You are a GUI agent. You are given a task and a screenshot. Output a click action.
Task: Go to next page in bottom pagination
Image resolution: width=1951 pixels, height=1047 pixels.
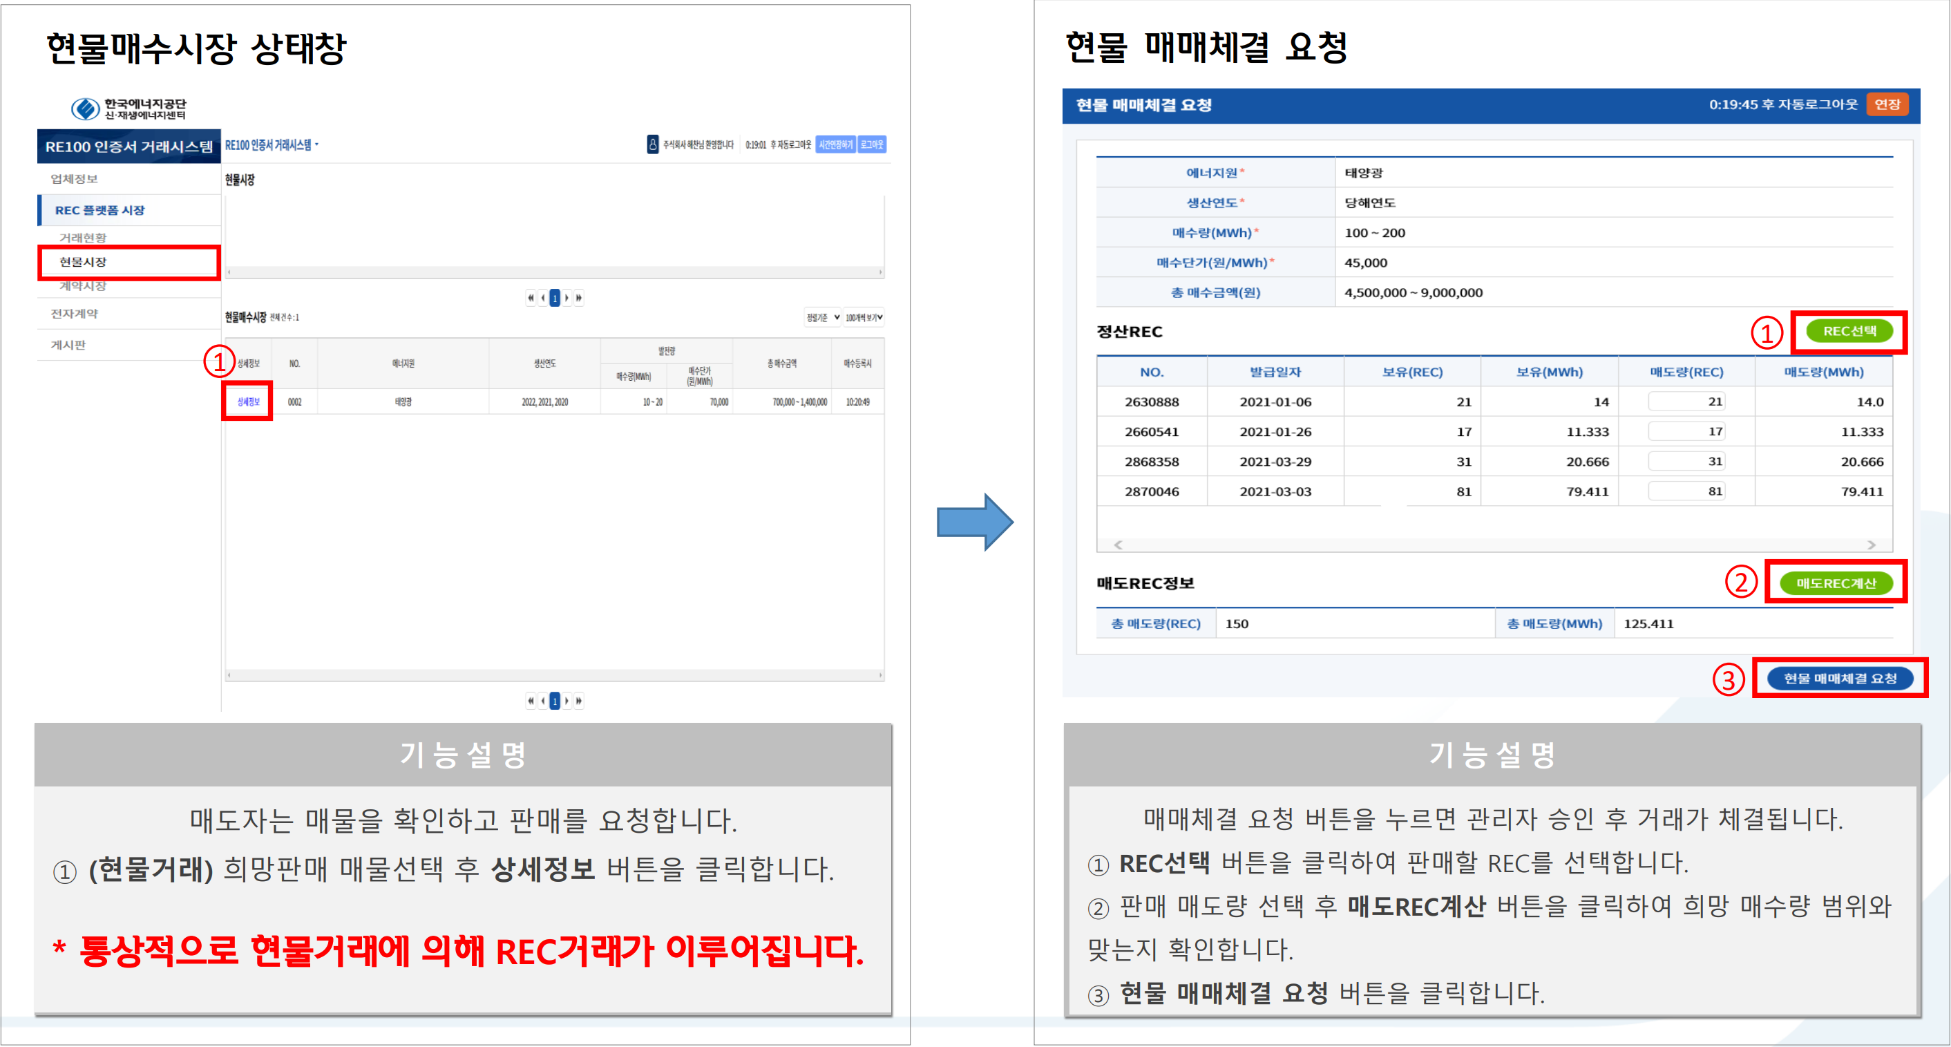pyautogui.click(x=567, y=701)
